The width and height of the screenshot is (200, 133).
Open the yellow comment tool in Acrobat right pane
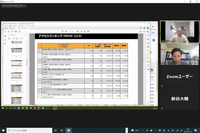coord(148,58)
